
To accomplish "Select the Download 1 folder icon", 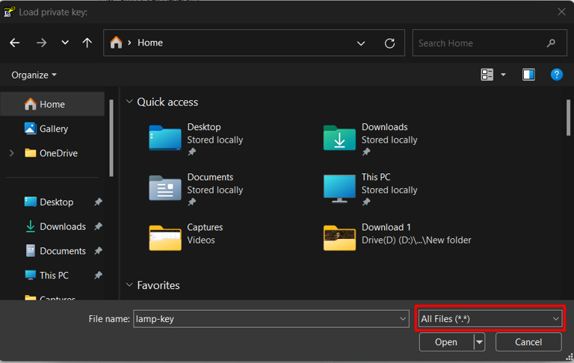I will 339,238.
